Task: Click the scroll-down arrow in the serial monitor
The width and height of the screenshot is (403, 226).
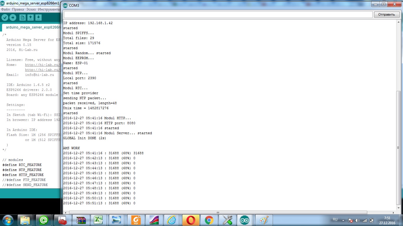Action: tap(399, 207)
